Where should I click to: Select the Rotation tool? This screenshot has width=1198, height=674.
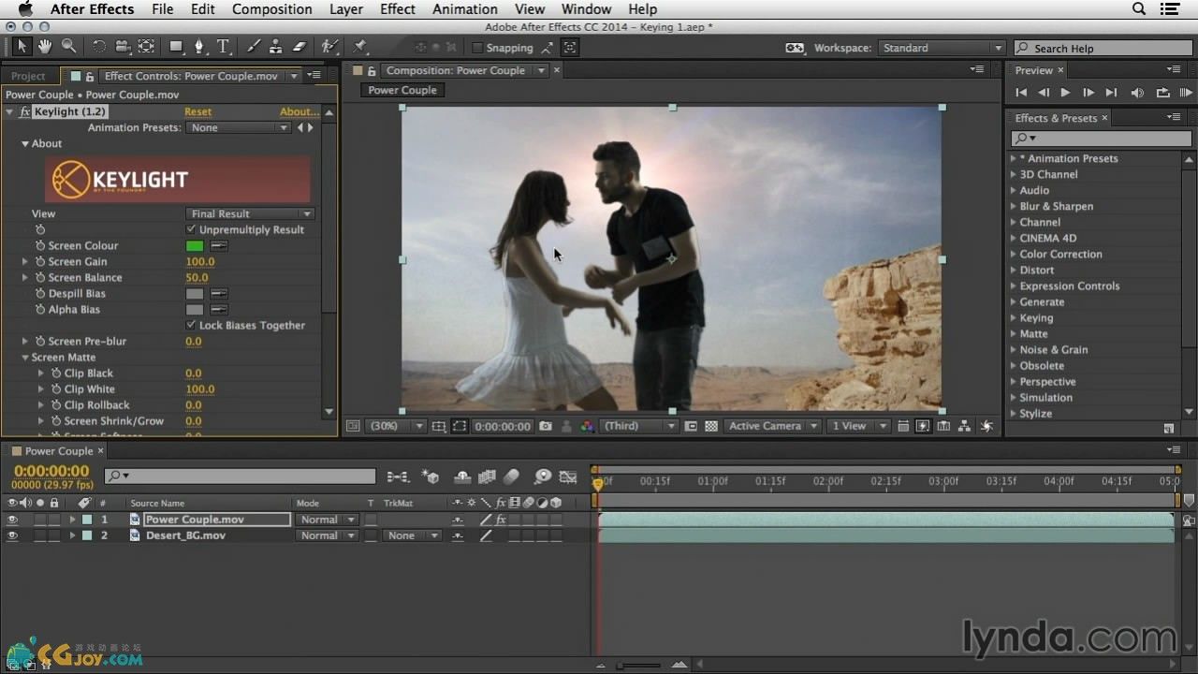98,46
